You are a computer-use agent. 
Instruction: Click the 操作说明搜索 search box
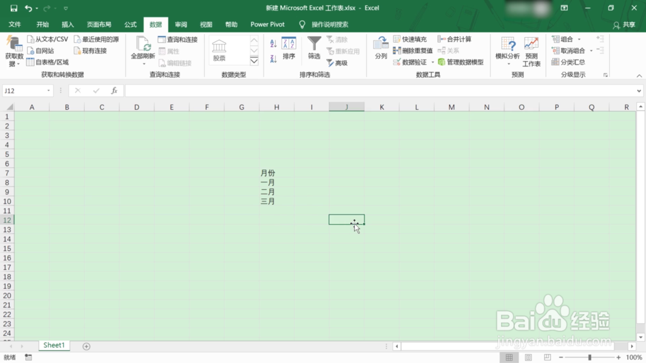point(329,25)
